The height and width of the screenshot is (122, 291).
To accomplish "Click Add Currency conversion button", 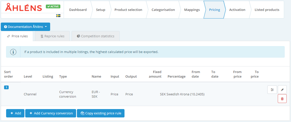I will (x=51, y=113).
